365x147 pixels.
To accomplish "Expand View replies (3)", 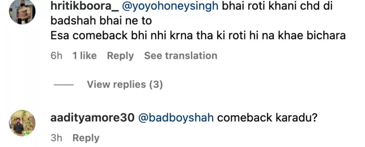I will click(x=125, y=84).
